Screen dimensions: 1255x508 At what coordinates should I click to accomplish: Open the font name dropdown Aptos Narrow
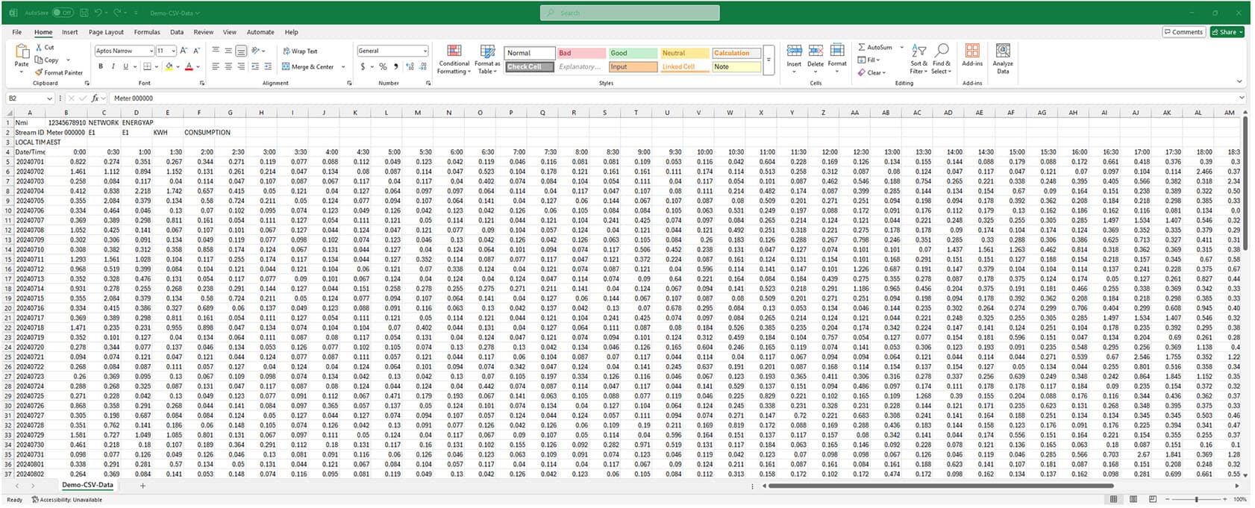151,51
